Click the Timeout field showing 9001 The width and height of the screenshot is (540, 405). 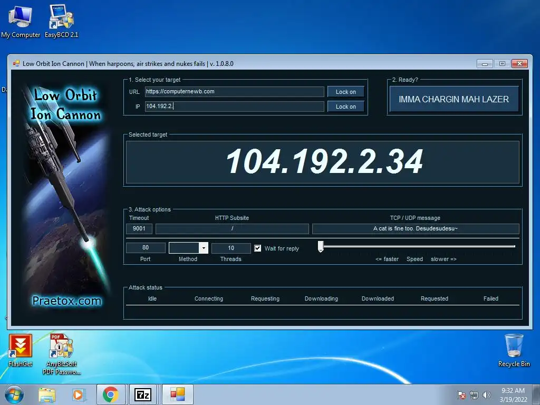click(x=139, y=229)
